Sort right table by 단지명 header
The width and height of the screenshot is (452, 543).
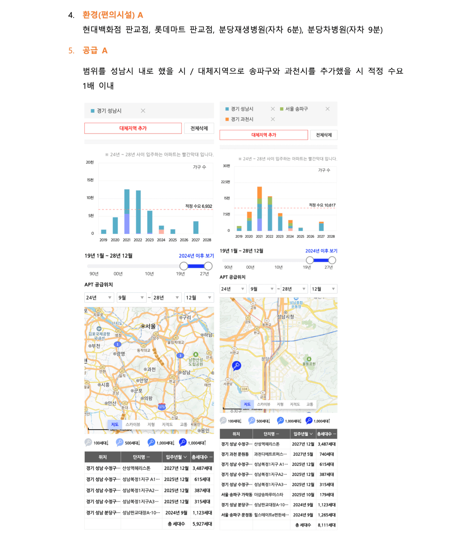tap(271, 434)
